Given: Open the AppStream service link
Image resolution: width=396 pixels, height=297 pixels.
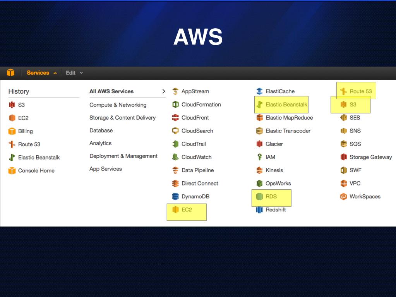Looking at the screenshot, I should pos(195,91).
